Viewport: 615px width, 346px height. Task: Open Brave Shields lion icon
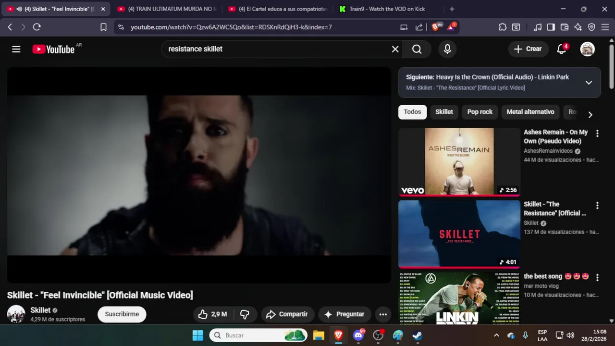coord(435,27)
